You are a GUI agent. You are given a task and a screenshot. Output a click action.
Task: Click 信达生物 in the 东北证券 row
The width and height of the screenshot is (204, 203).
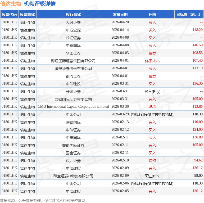(28, 161)
